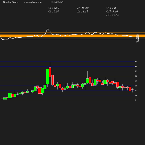145x145 pixels.
Task: Click the munafasutra.in site label
Action: 34,2
